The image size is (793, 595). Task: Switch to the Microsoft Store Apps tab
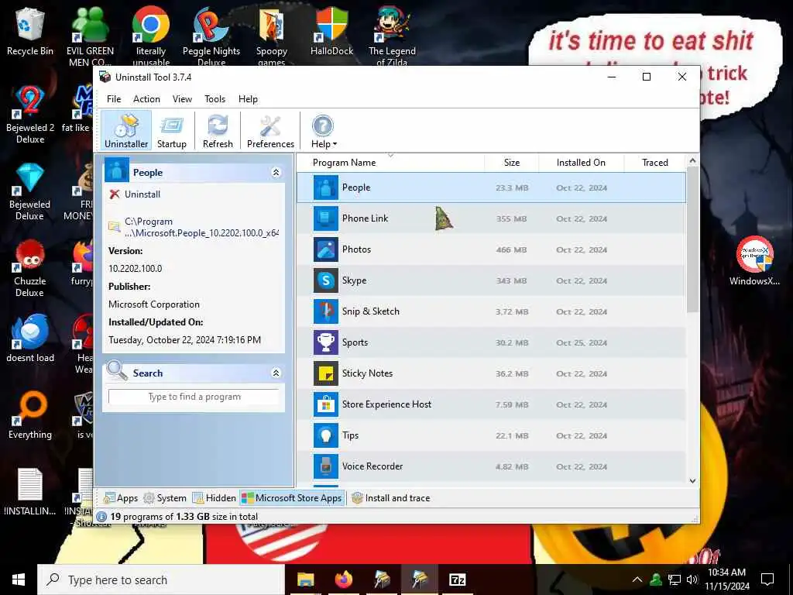coord(292,498)
